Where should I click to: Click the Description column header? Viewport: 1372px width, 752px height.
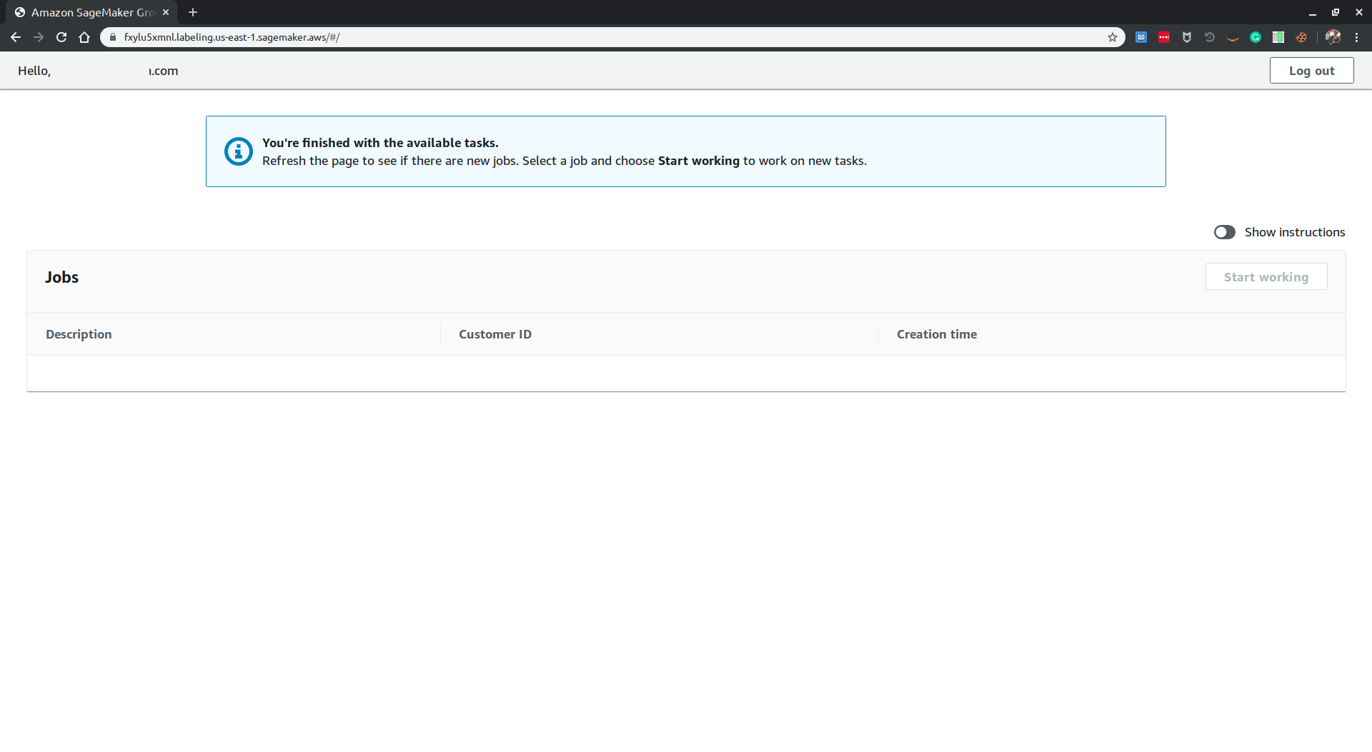(79, 334)
